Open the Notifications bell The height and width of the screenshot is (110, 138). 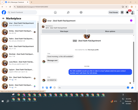click(x=127, y=12)
